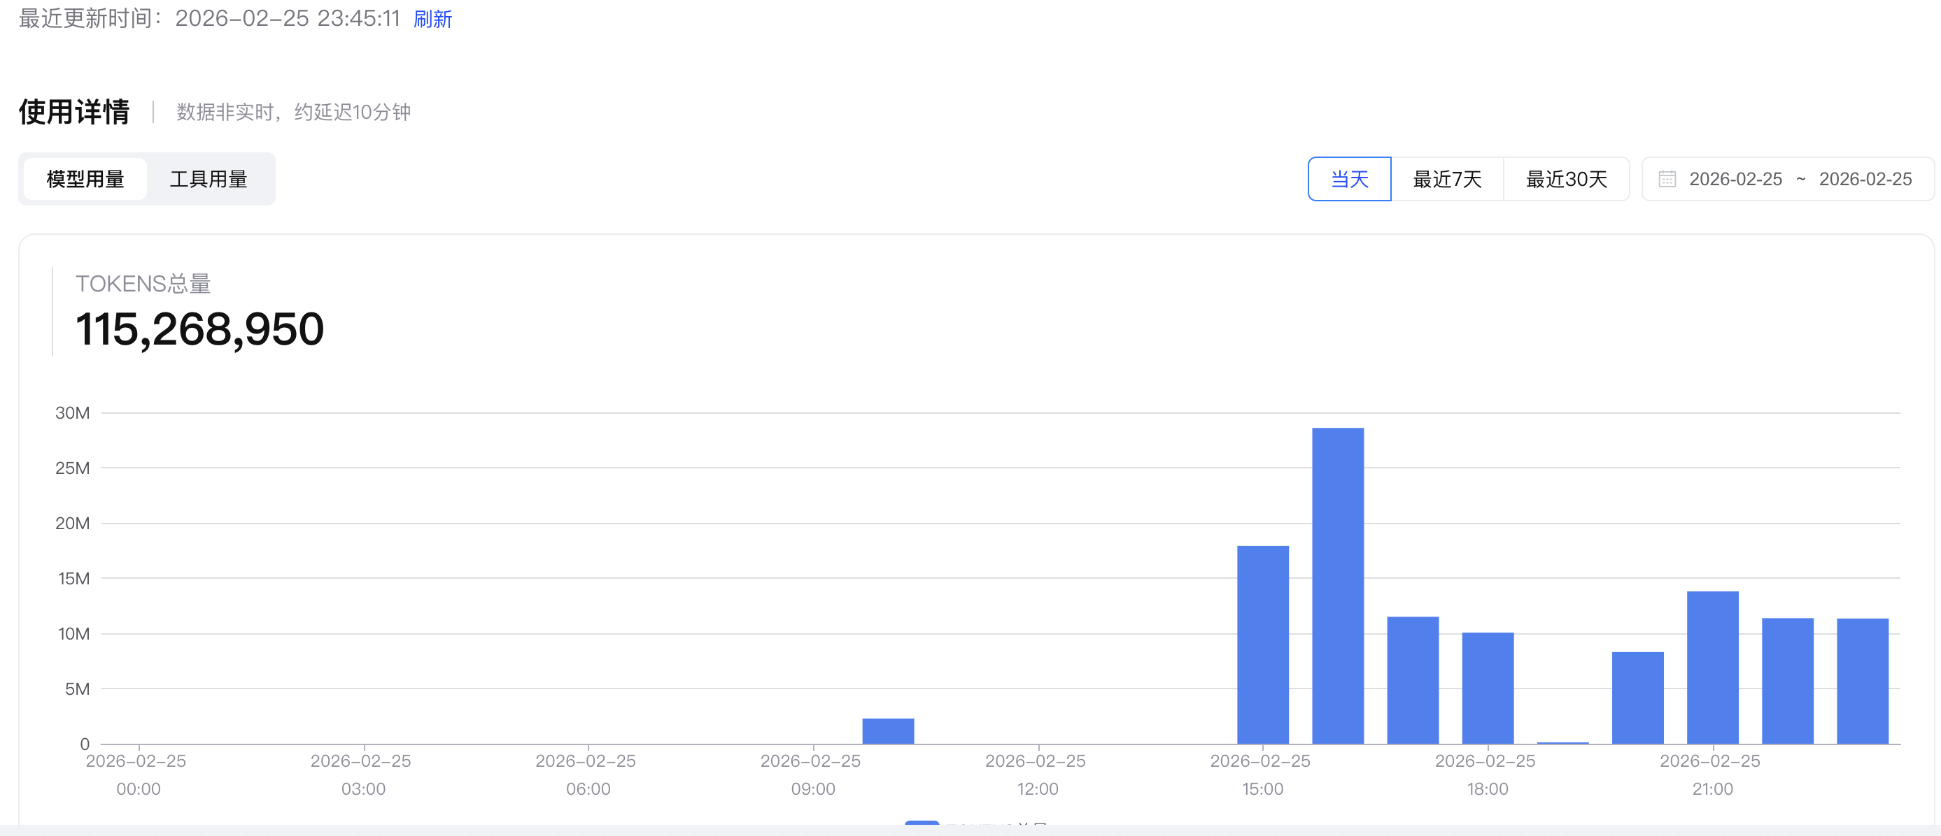
Task: Click the 20:00 bar in chart
Action: pos(1637,698)
